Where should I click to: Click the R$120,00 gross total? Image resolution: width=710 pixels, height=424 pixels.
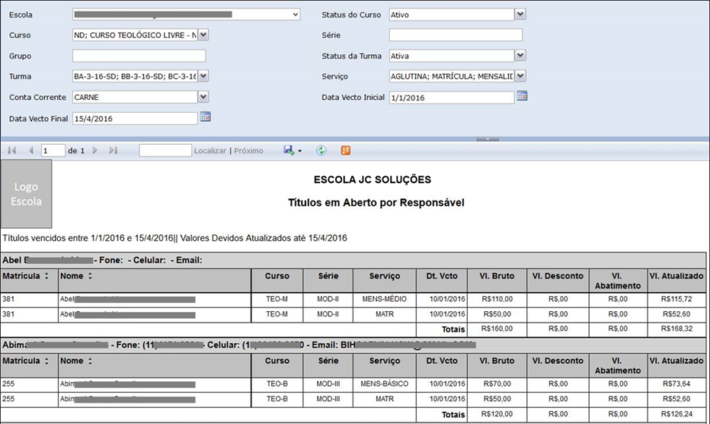pos(497,414)
